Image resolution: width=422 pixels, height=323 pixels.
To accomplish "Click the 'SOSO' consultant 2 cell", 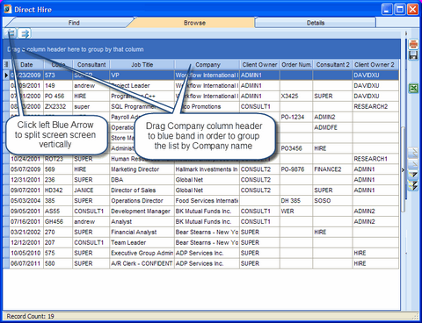I will (x=332, y=201).
